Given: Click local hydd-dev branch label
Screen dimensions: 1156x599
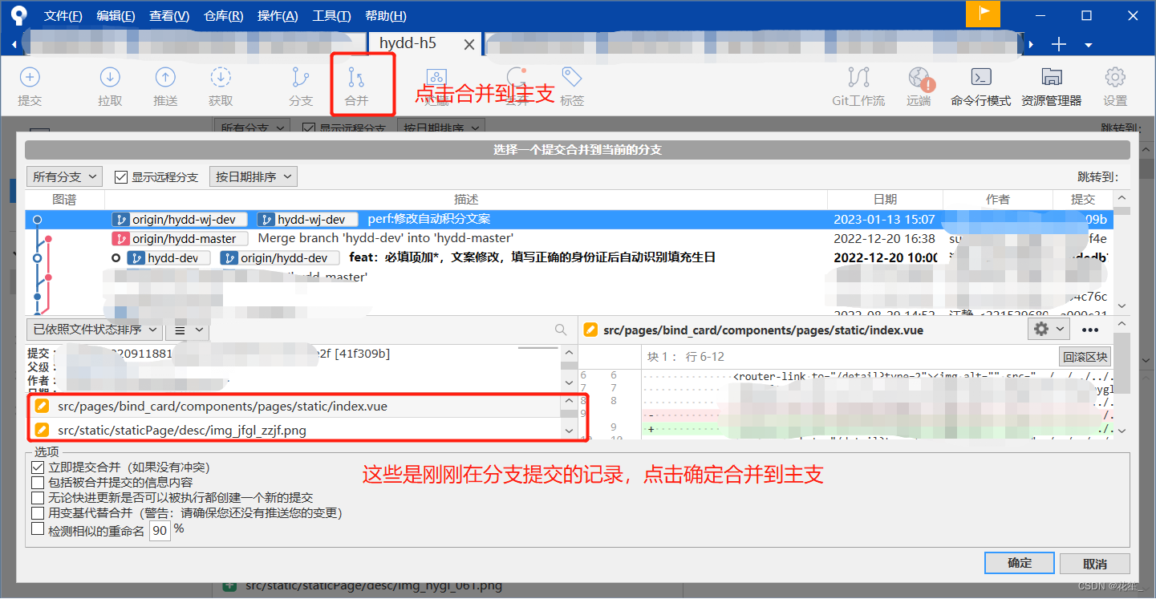Looking at the screenshot, I should (168, 257).
